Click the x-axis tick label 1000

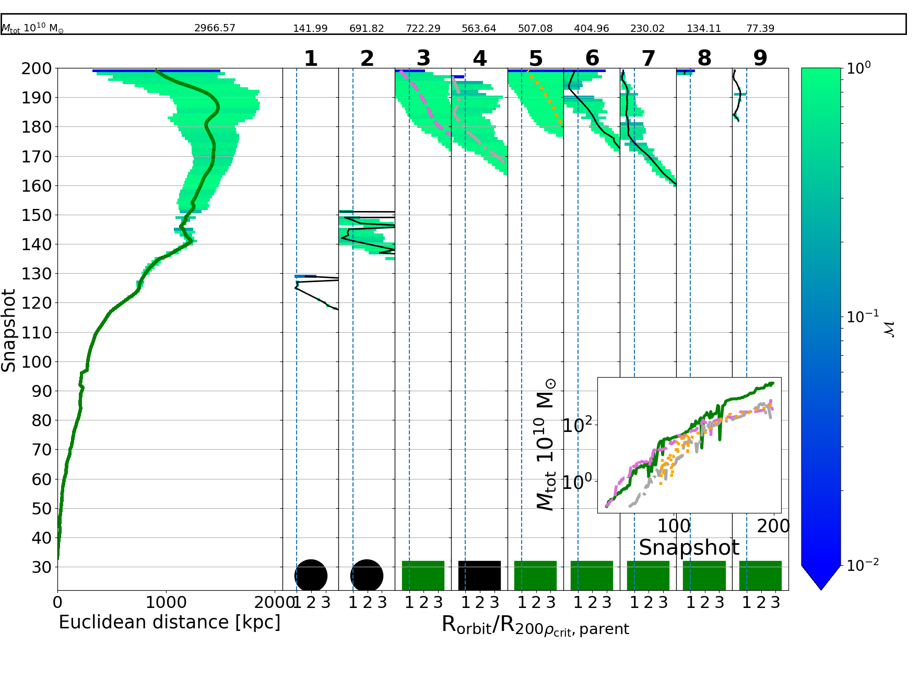[x=166, y=603]
